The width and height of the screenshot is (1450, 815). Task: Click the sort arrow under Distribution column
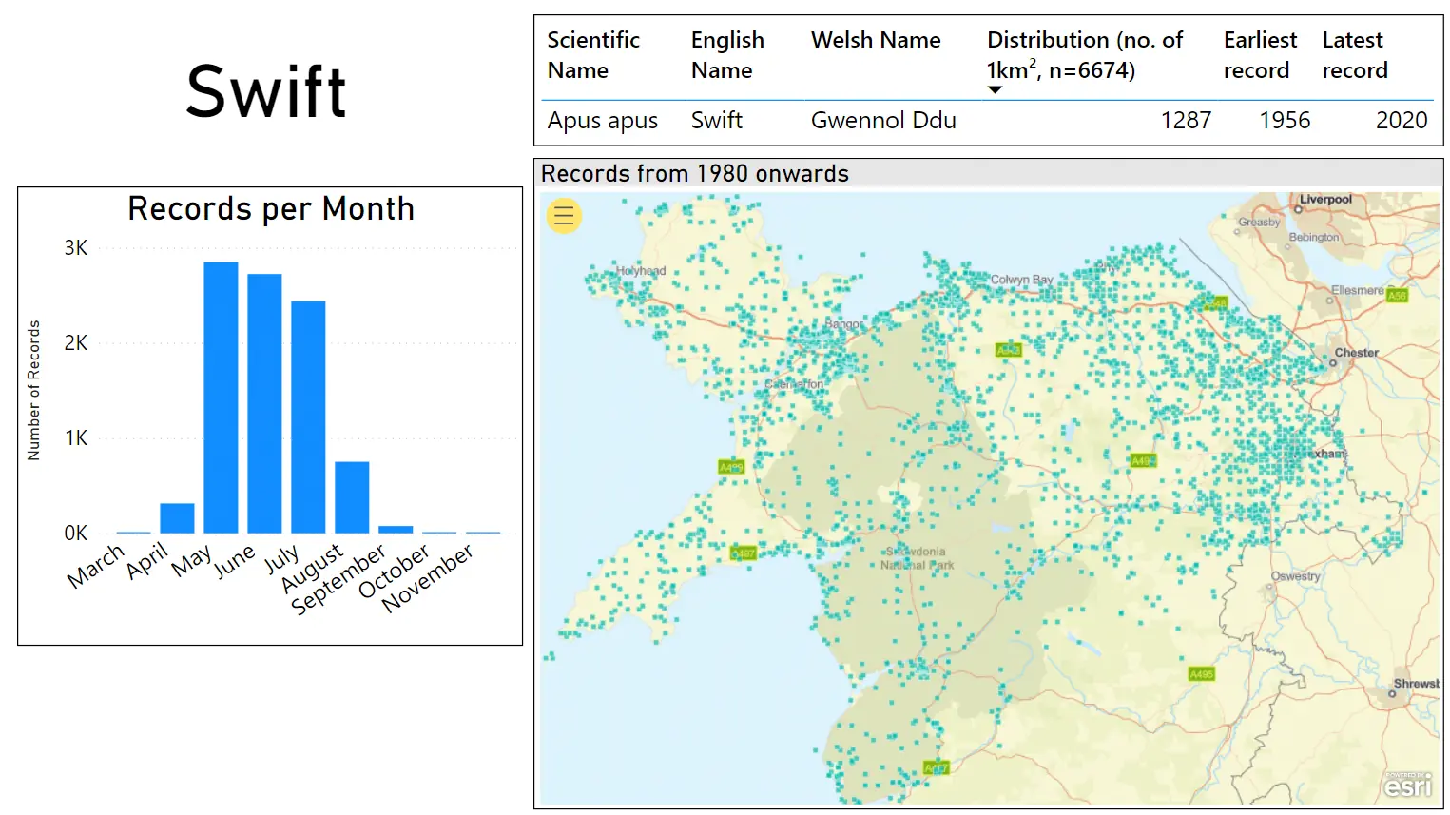pos(995,90)
